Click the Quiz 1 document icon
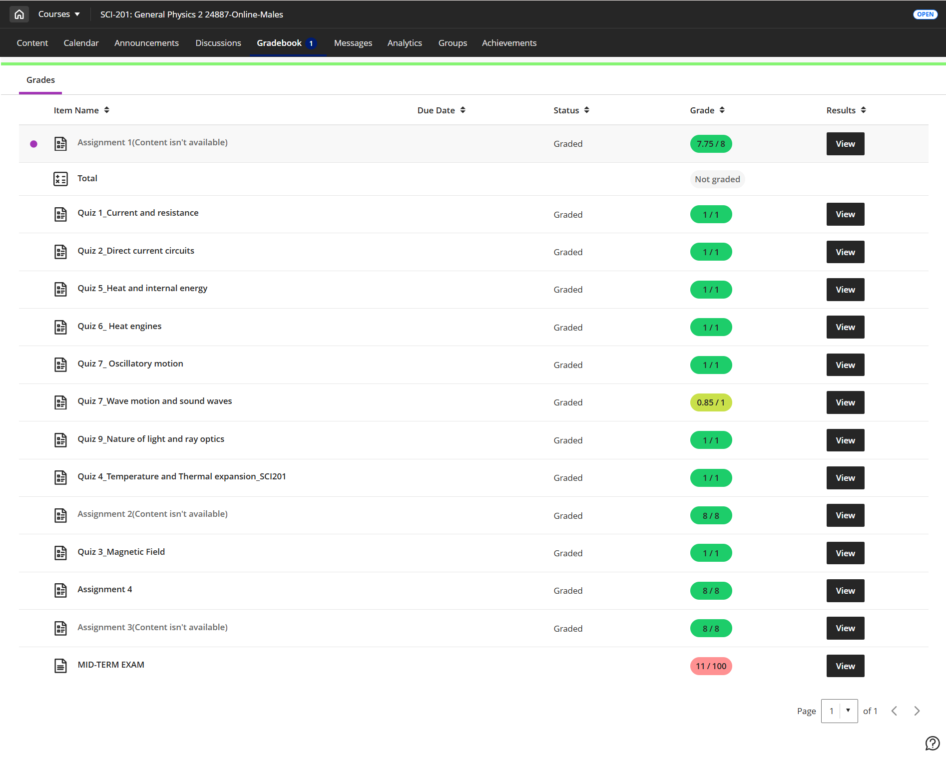946x764 pixels. [x=60, y=214]
